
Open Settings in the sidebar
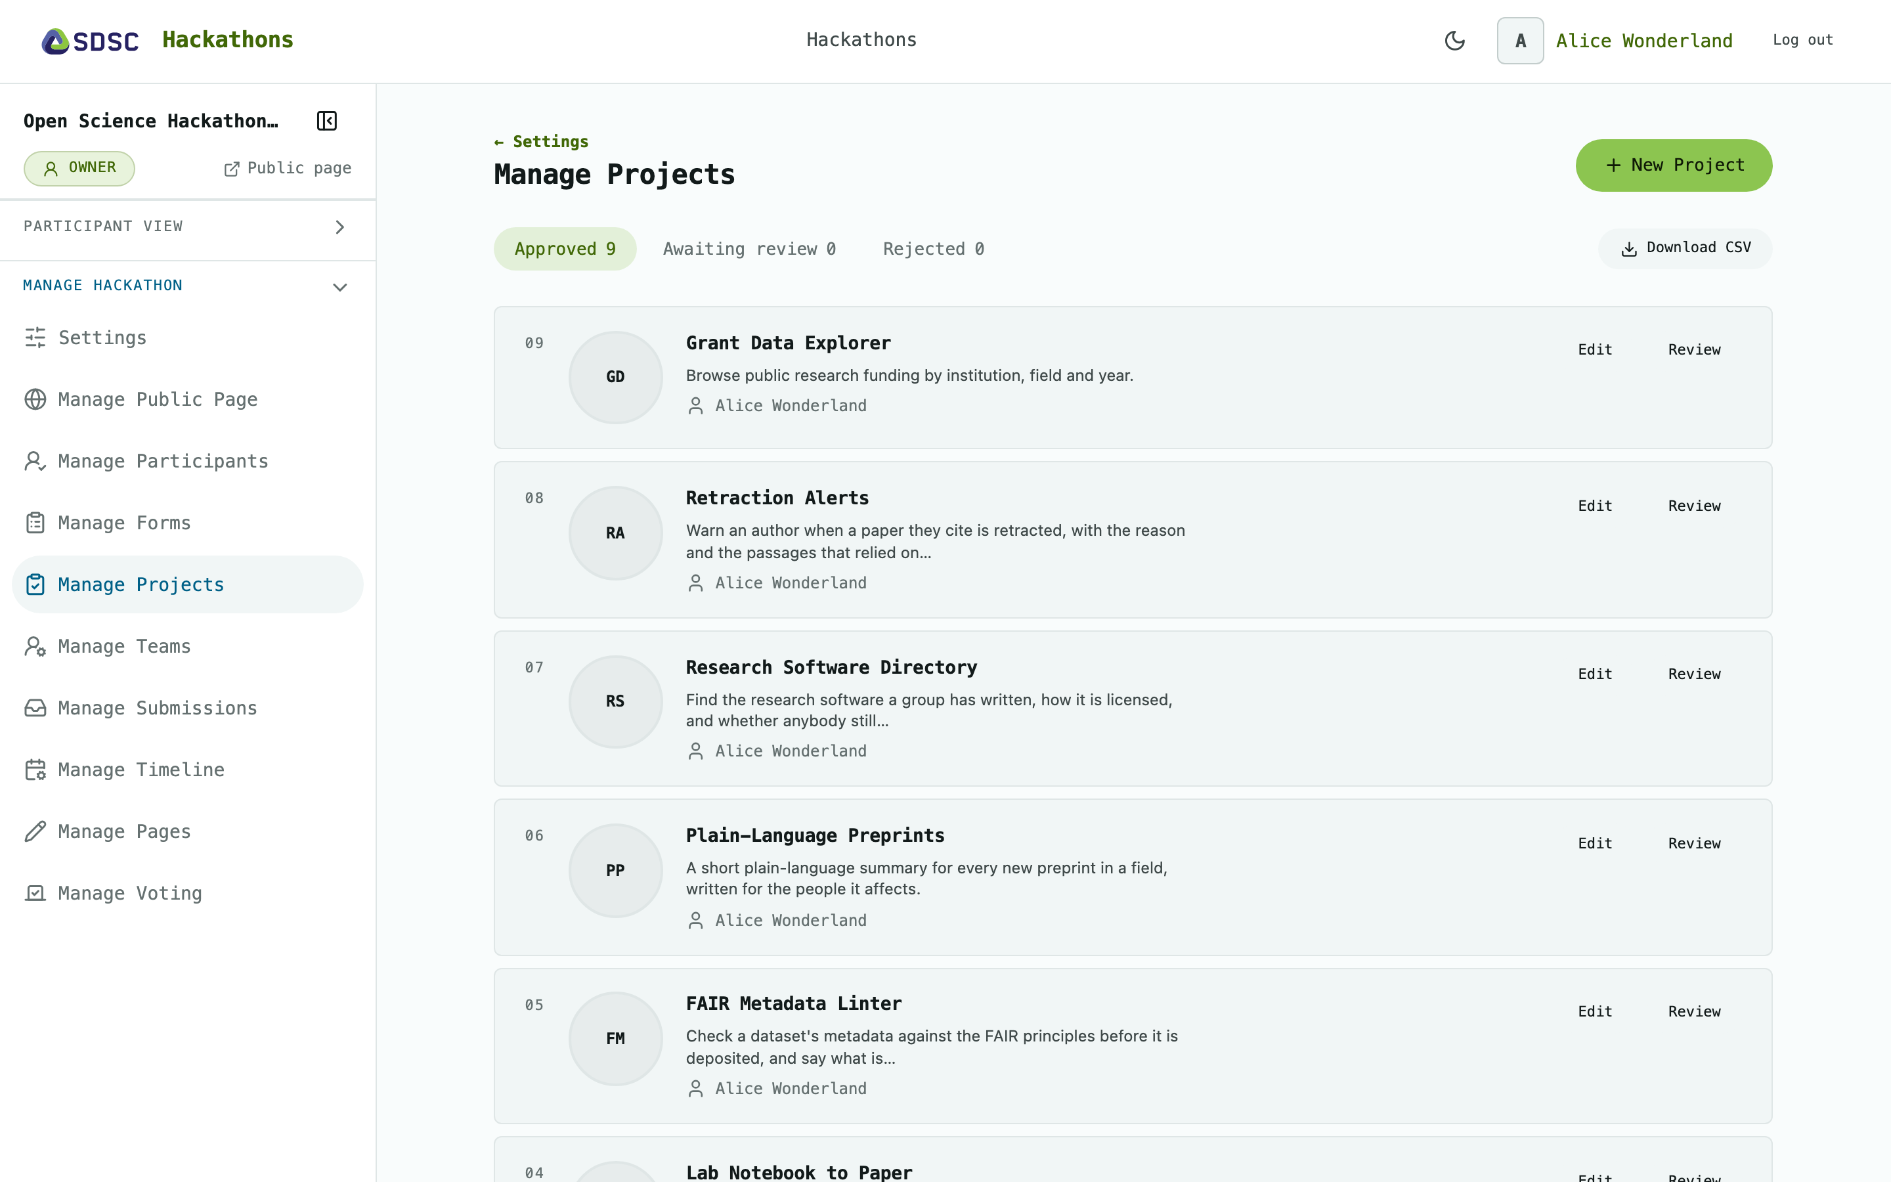click(x=188, y=338)
